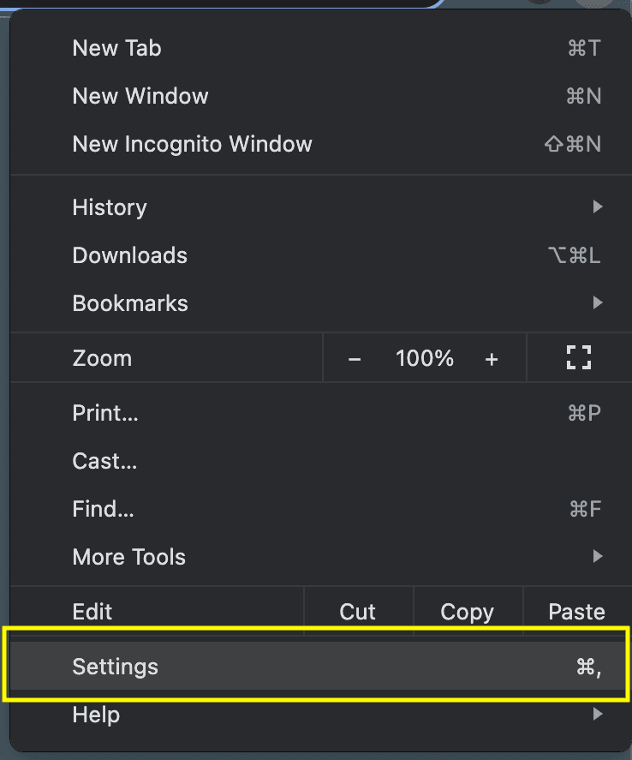Open a New Tab
Viewport: 632px width, 760px height.
(320, 48)
